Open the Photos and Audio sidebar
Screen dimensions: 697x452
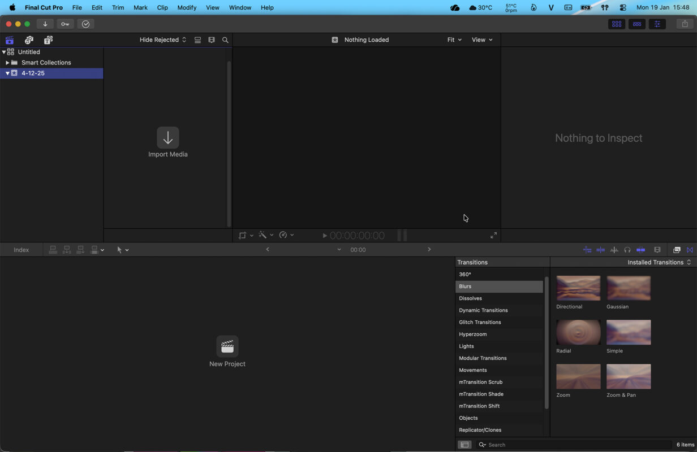pos(29,40)
